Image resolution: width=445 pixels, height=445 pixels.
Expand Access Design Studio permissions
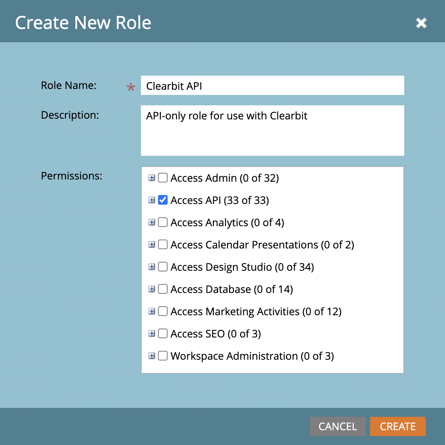click(x=152, y=267)
